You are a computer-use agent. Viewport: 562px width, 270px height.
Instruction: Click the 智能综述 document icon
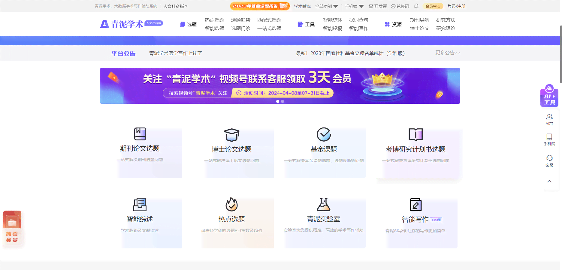[x=140, y=205]
